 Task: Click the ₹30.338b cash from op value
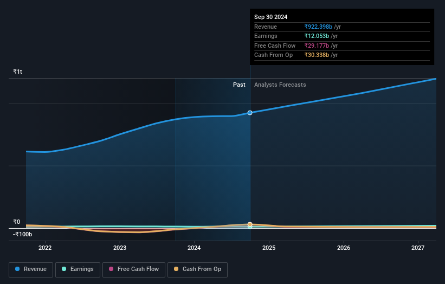tap(317, 55)
